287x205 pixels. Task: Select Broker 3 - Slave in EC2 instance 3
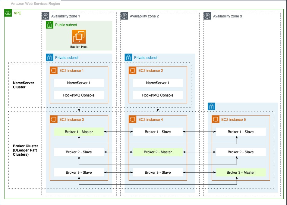coord(79,173)
